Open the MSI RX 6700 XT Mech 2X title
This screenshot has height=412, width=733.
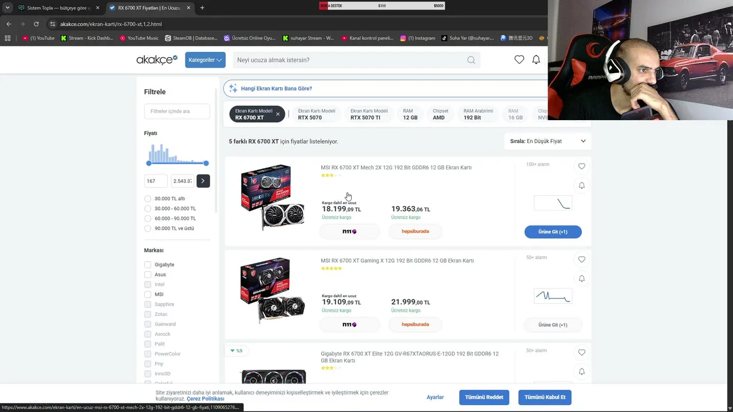396,168
